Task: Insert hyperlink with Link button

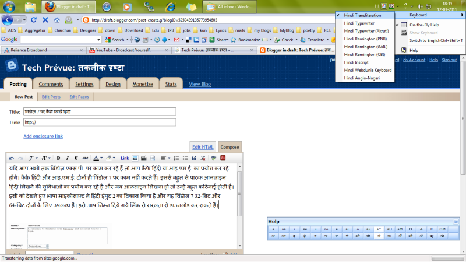Action: [x=125, y=158]
